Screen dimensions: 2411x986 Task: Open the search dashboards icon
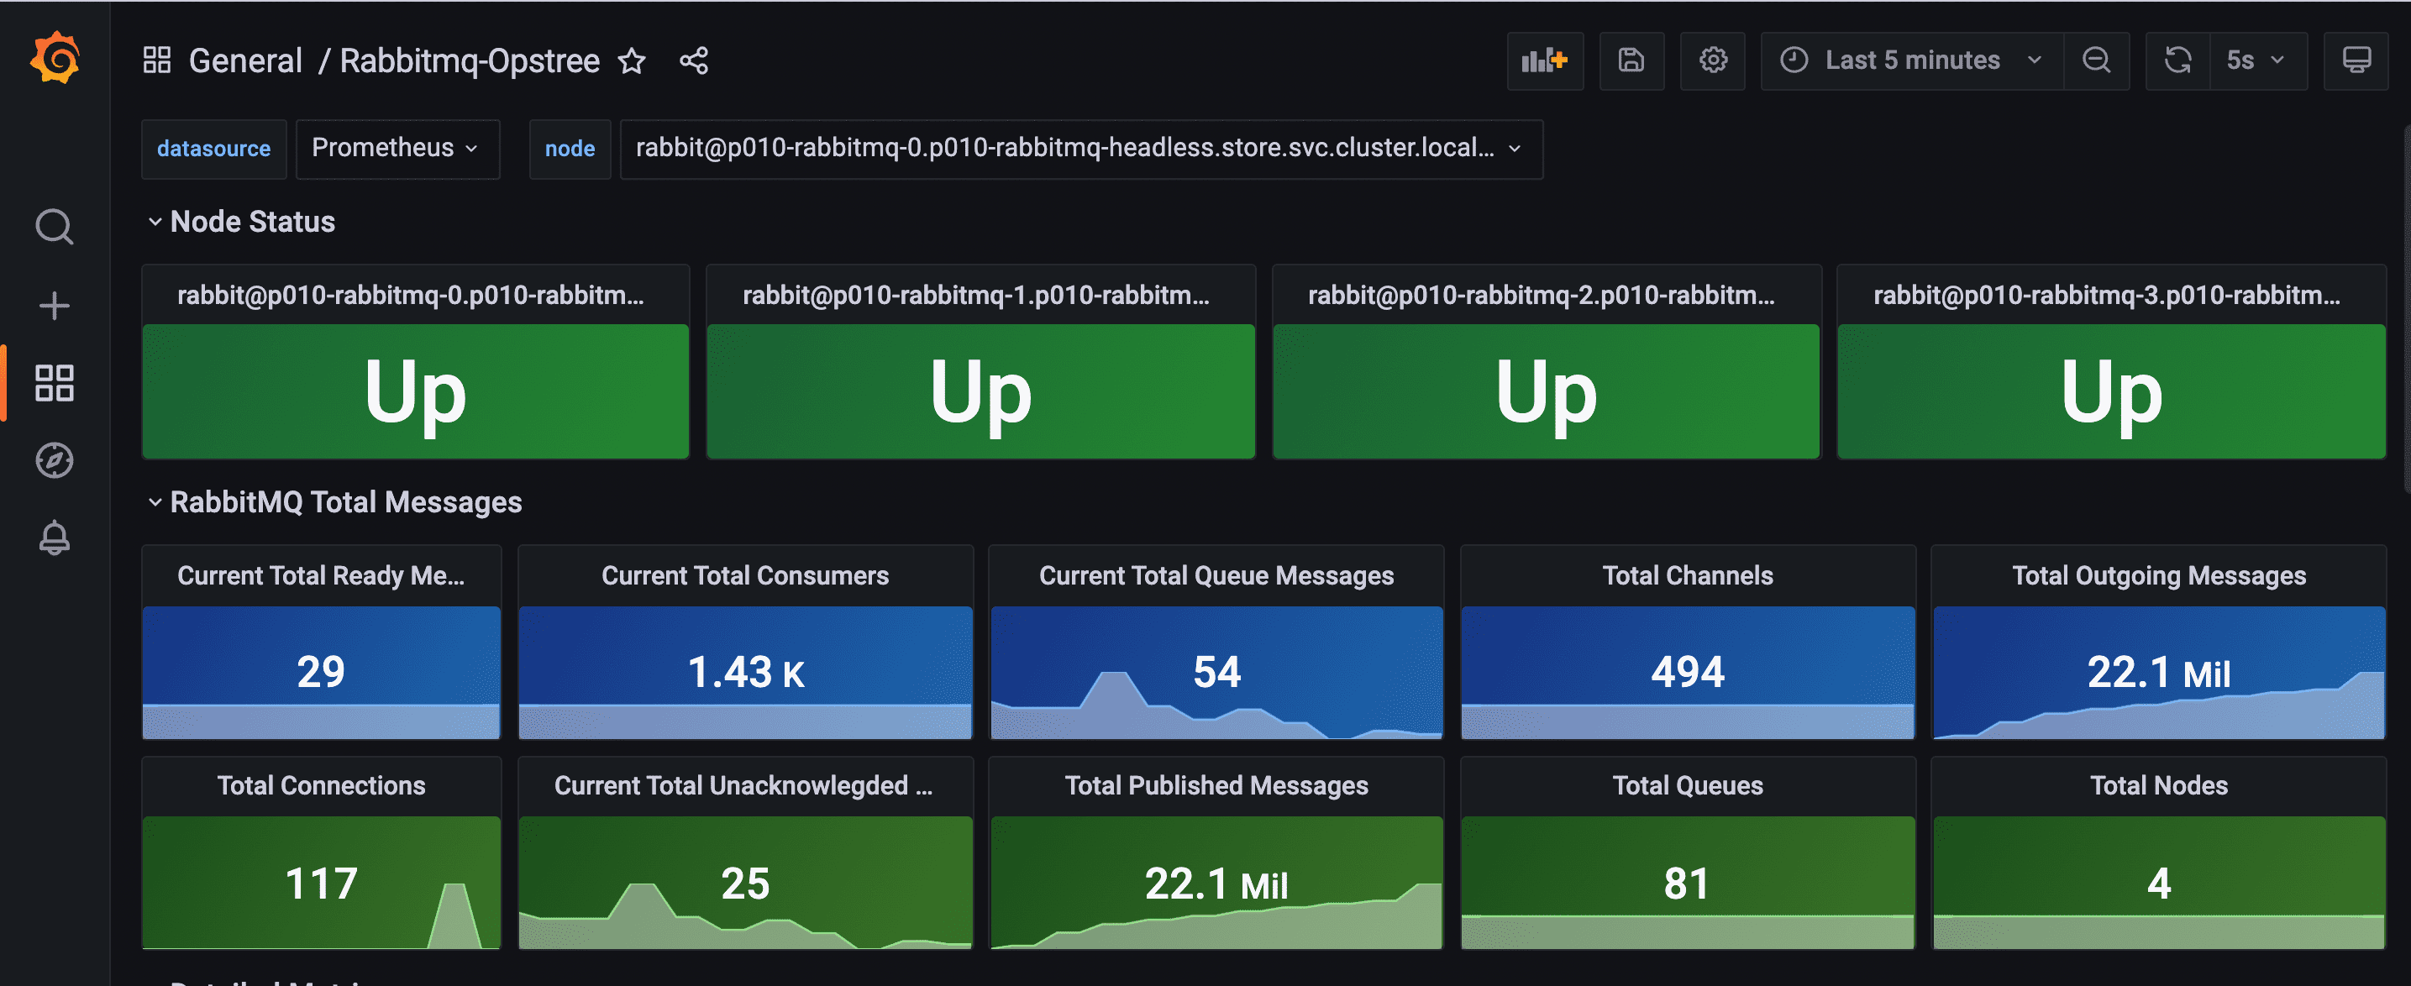tap(55, 227)
